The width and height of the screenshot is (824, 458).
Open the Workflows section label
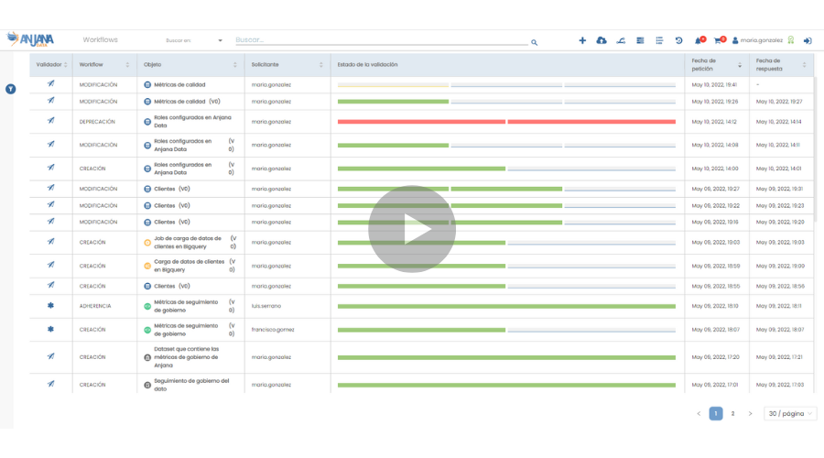point(100,40)
